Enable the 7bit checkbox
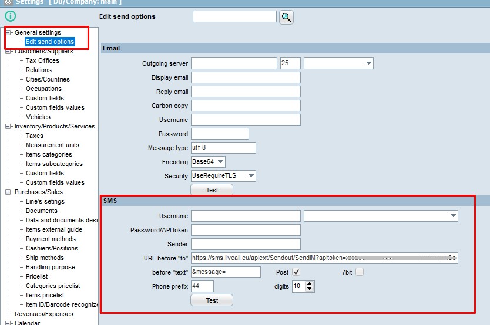 360,272
